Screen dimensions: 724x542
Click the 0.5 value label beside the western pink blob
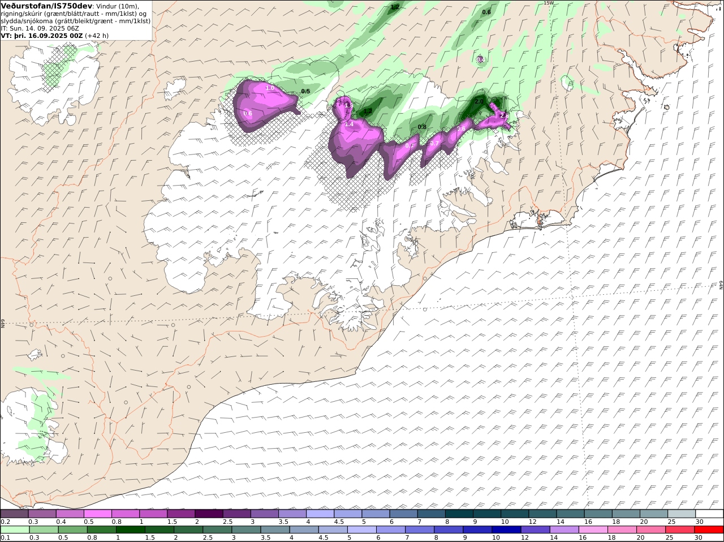305,91
